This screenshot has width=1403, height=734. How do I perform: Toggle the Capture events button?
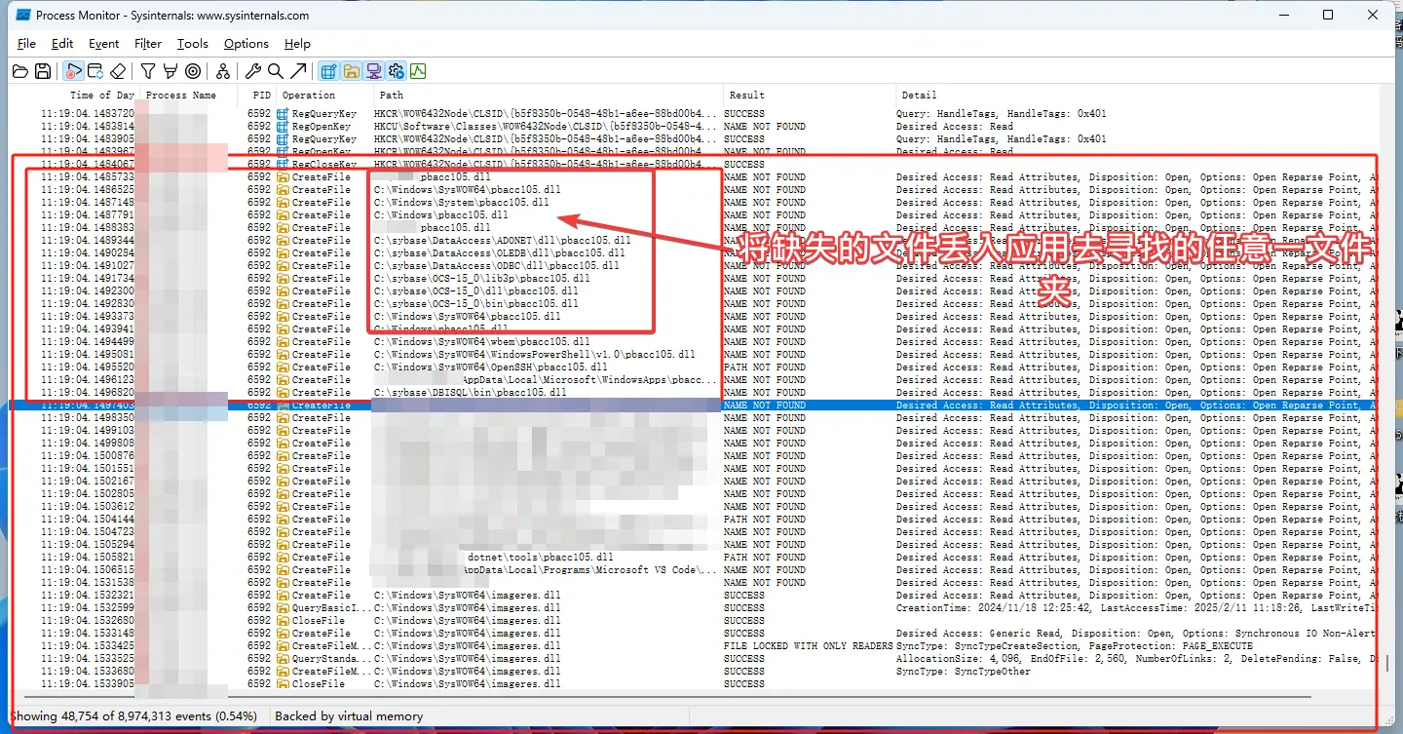click(x=73, y=71)
